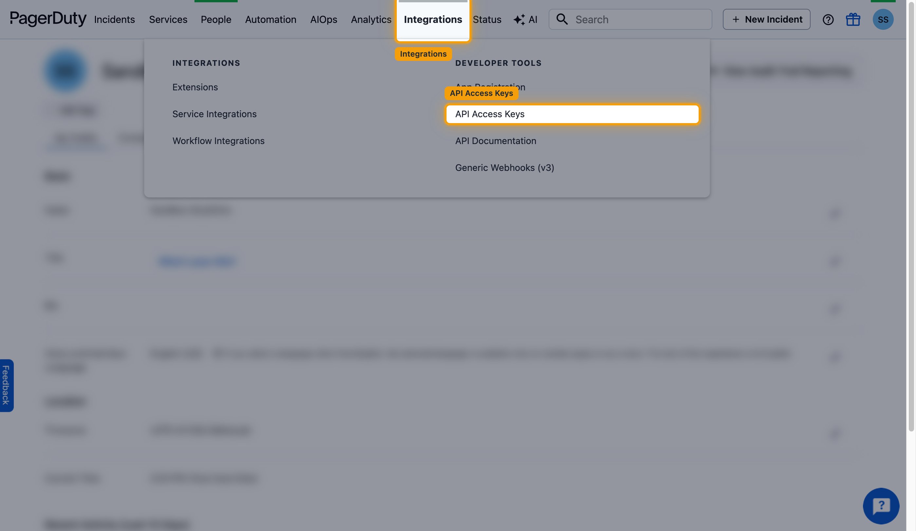The width and height of the screenshot is (916, 531).
Task: Click the New Incident button
Action: [766, 19]
